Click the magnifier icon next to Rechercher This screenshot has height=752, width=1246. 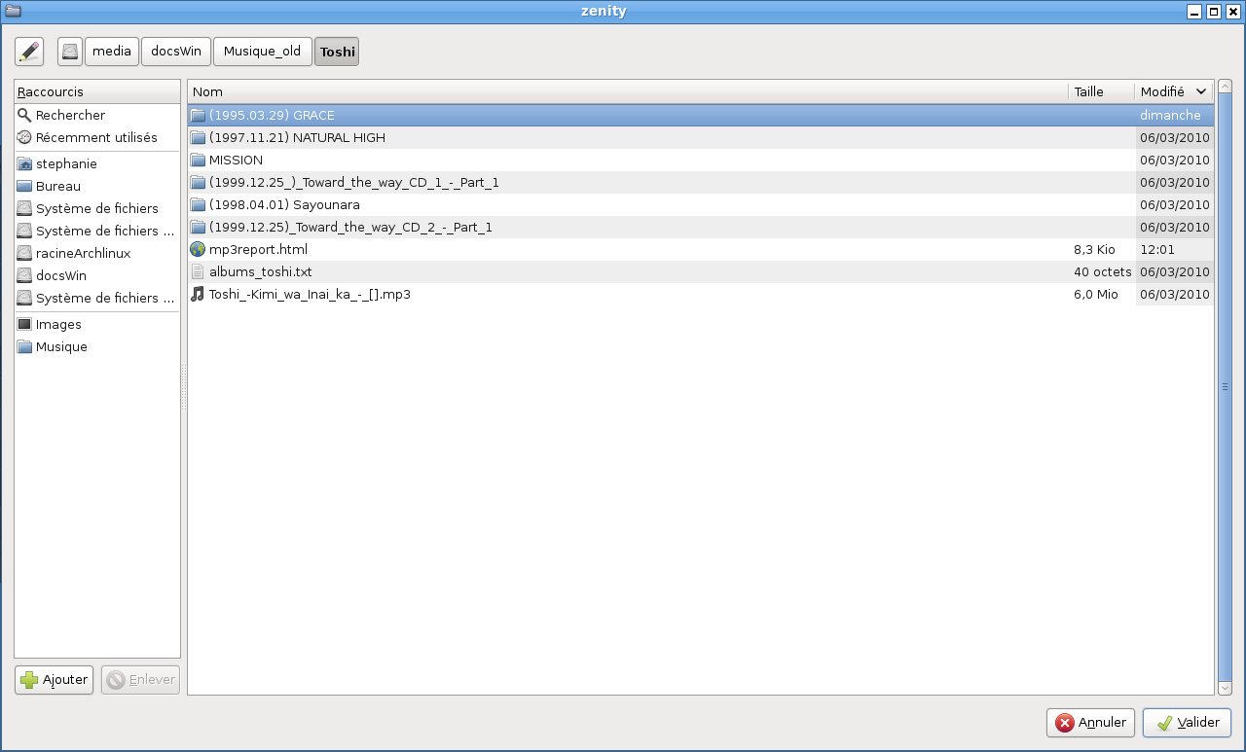(x=24, y=115)
